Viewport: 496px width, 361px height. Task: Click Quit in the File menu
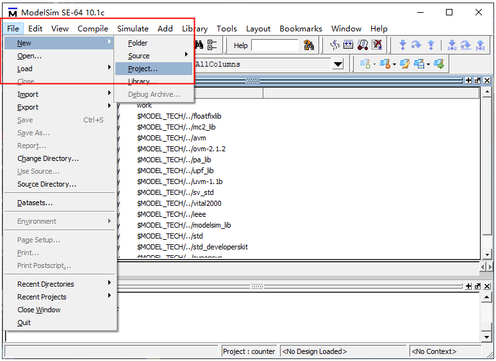point(24,323)
